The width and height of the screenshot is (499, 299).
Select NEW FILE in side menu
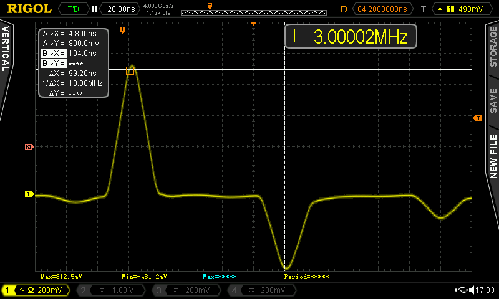coord(493,156)
